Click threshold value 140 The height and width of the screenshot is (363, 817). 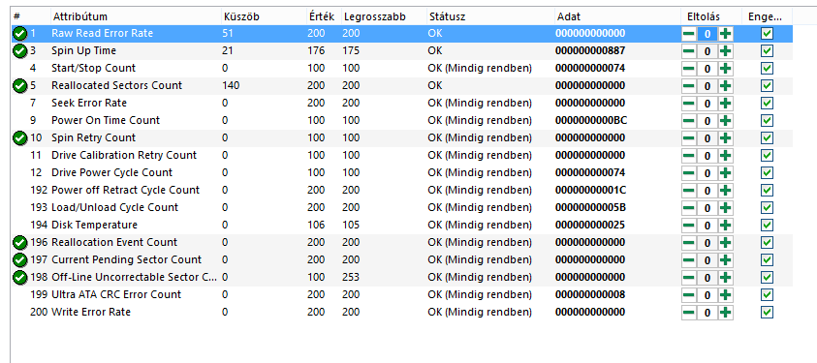pyautogui.click(x=231, y=86)
